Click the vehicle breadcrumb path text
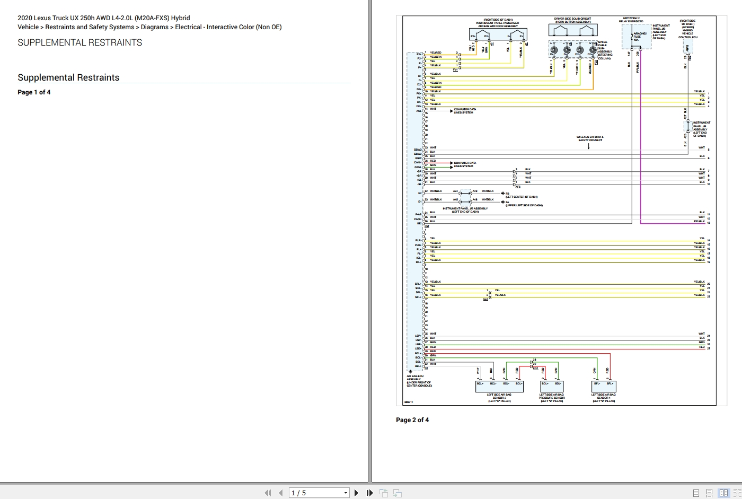Viewport: 742px width, 499px height. point(149,27)
